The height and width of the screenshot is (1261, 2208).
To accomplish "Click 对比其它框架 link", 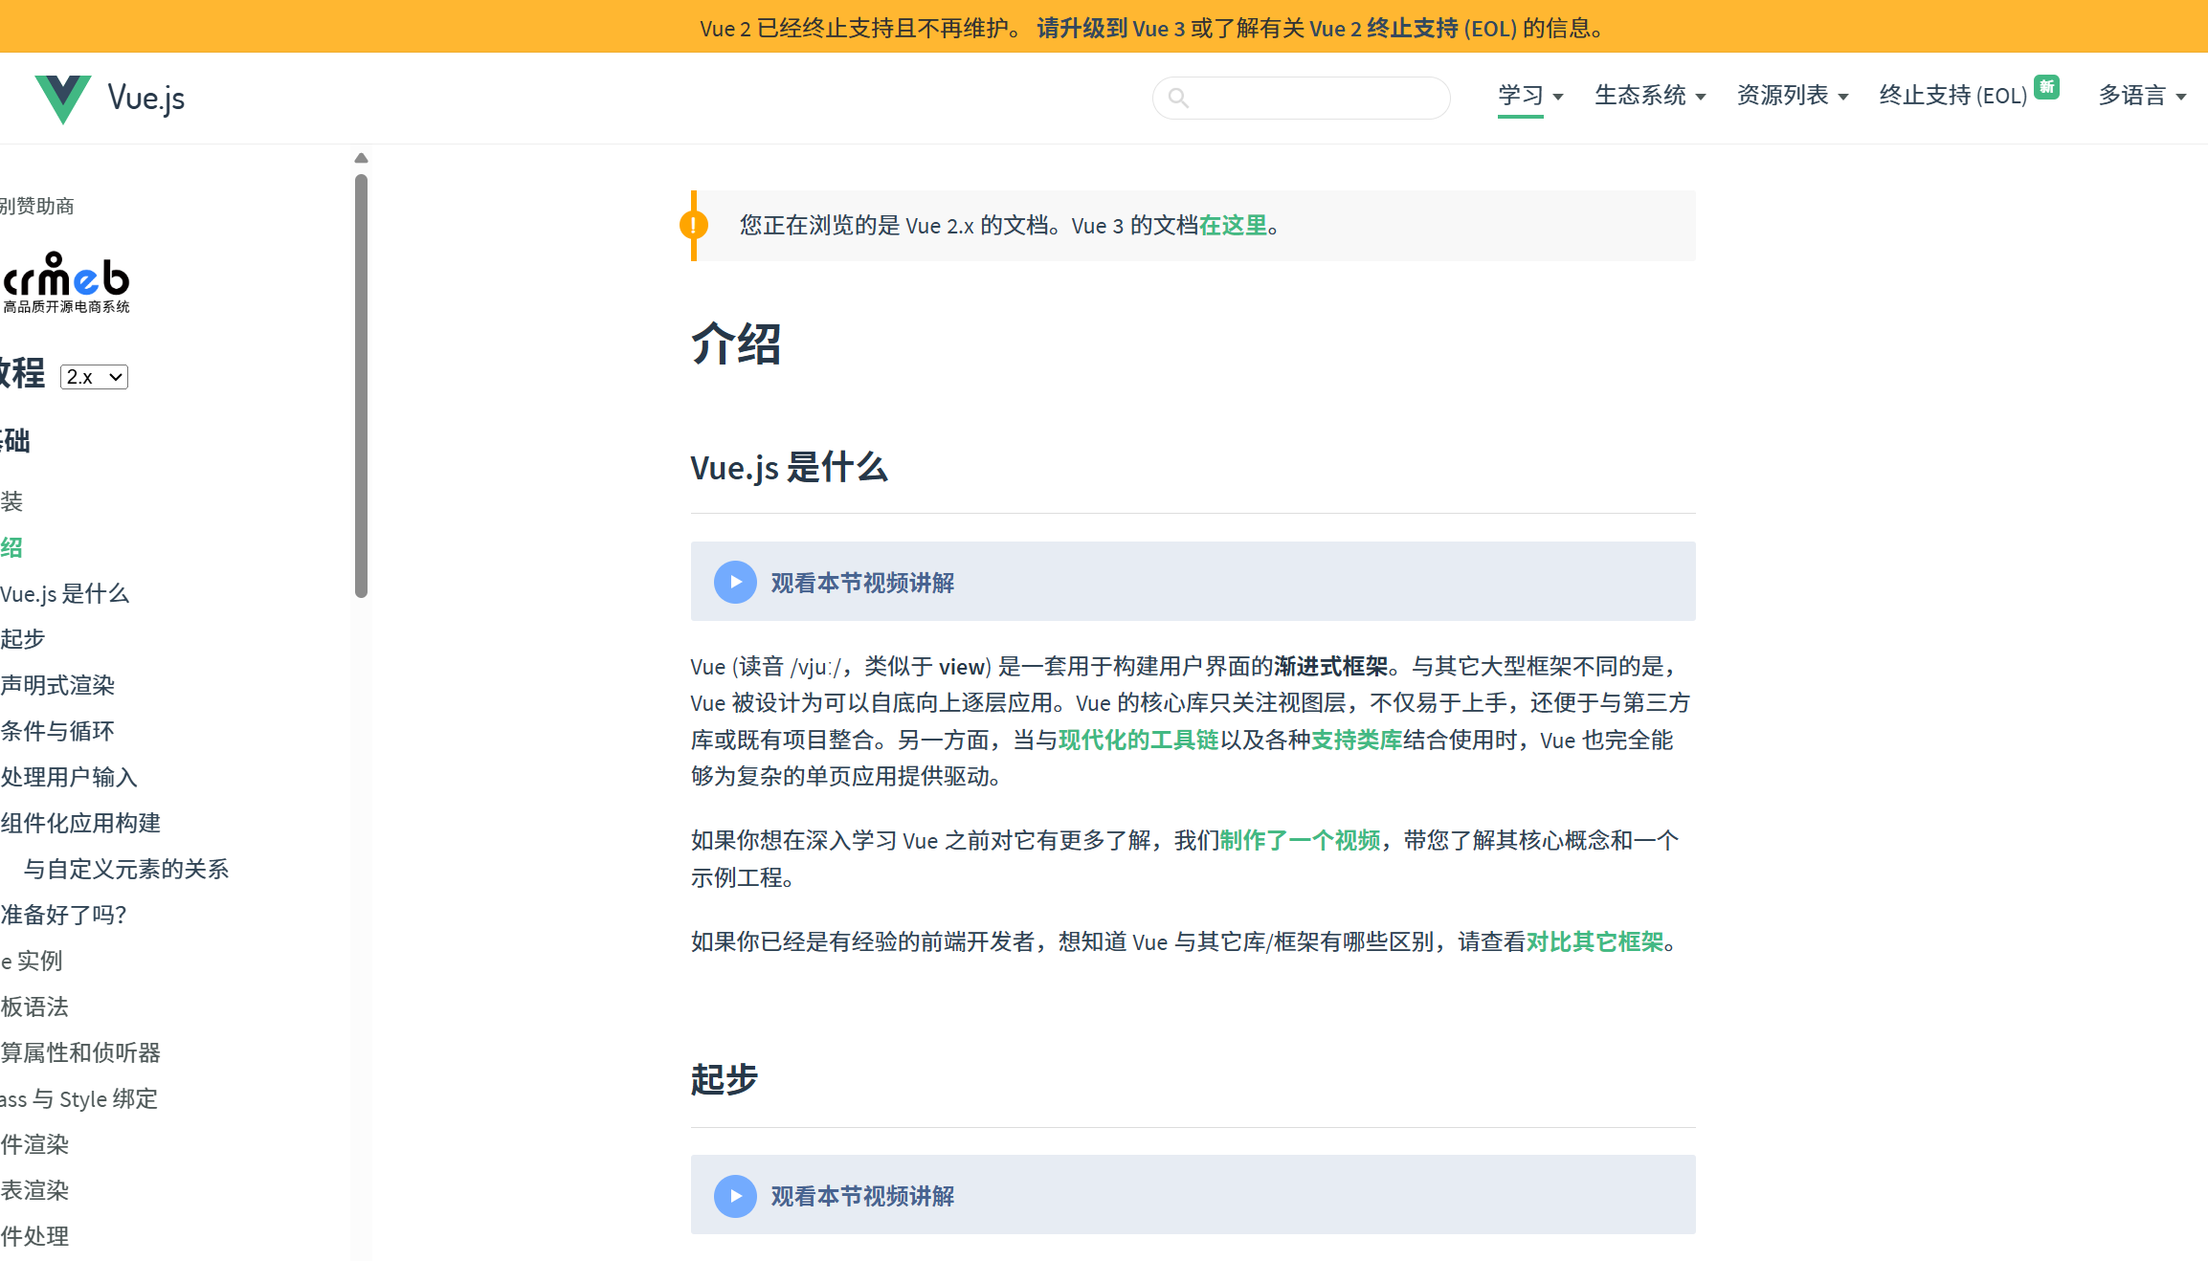I will [1595, 941].
